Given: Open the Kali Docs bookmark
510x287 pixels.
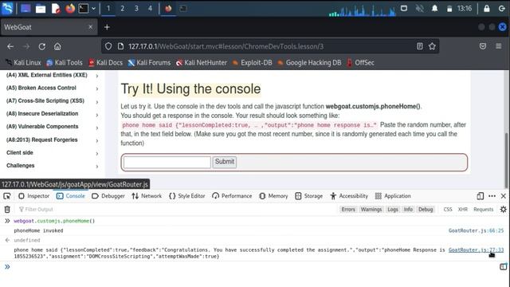Looking at the screenshot, I should click(x=106, y=62).
